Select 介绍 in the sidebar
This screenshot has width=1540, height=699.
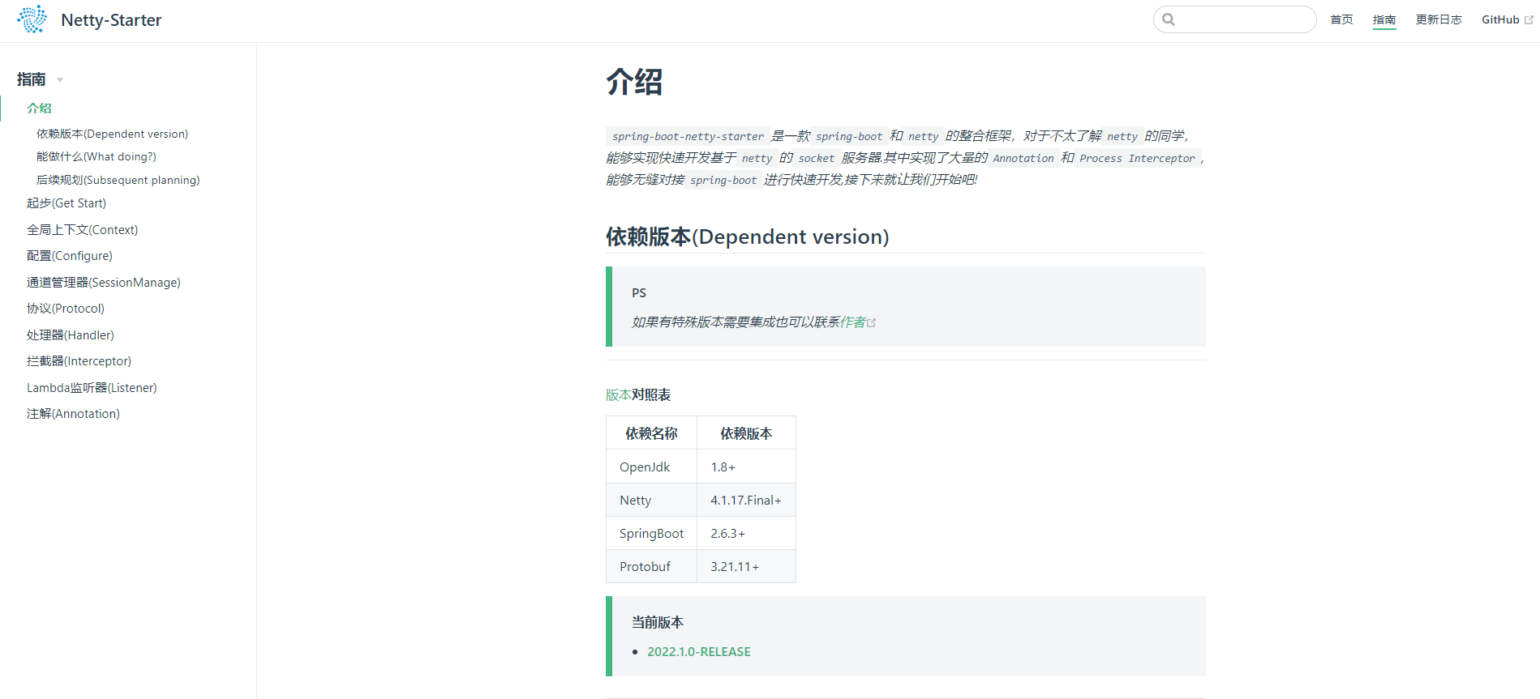point(39,108)
